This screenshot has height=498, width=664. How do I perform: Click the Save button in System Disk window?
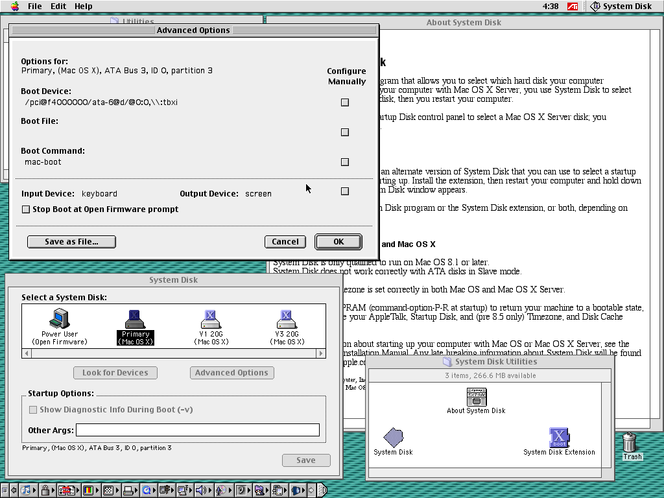(306, 460)
